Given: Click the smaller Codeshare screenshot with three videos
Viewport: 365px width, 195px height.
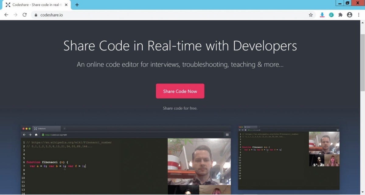Looking at the screenshot, I should click(289, 158).
